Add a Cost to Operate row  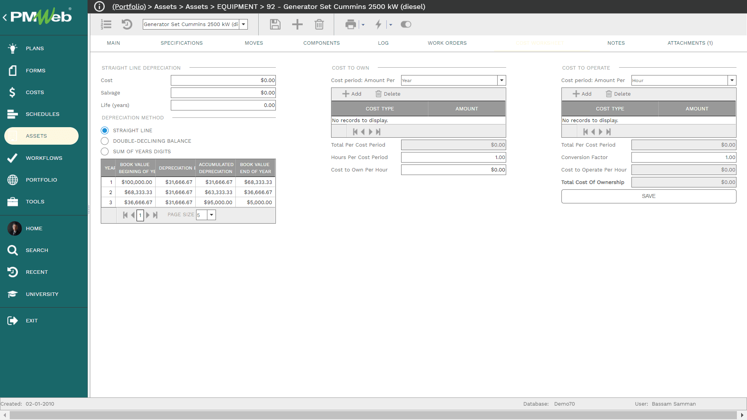(582, 94)
